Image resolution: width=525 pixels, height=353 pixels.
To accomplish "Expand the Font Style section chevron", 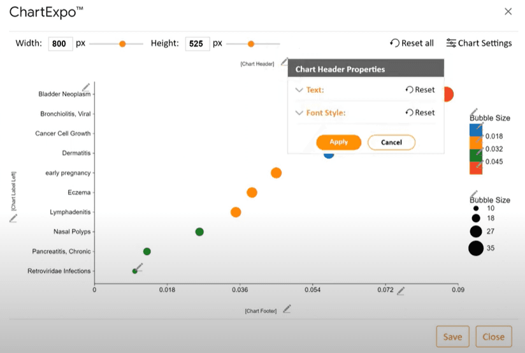I will tap(299, 113).
